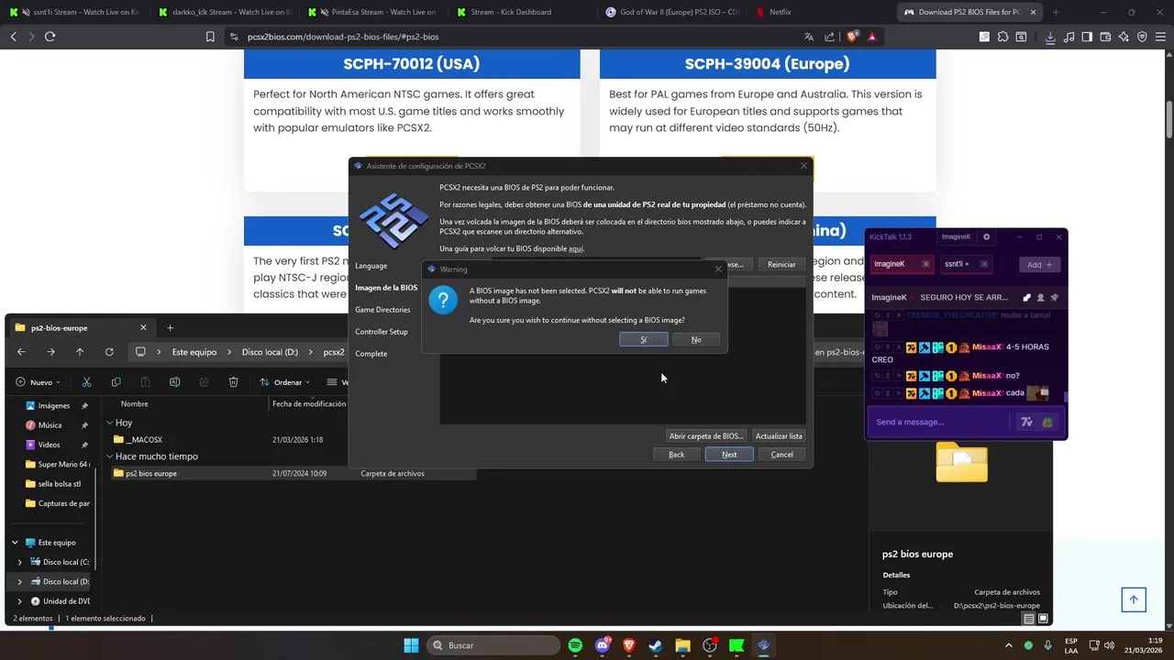Collapse the Este equipo tree node
Screen dimensions: 1174x660
pos(15,543)
